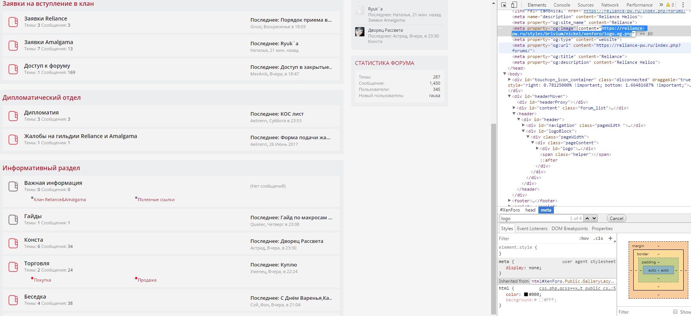Expand the footer element node
The width and height of the screenshot is (691, 316).
(x=509, y=201)
